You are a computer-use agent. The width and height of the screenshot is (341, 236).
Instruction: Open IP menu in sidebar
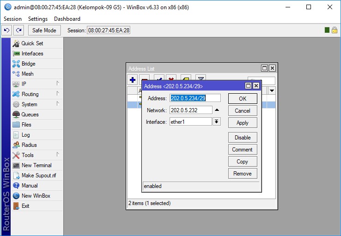(x=37, y=84)
